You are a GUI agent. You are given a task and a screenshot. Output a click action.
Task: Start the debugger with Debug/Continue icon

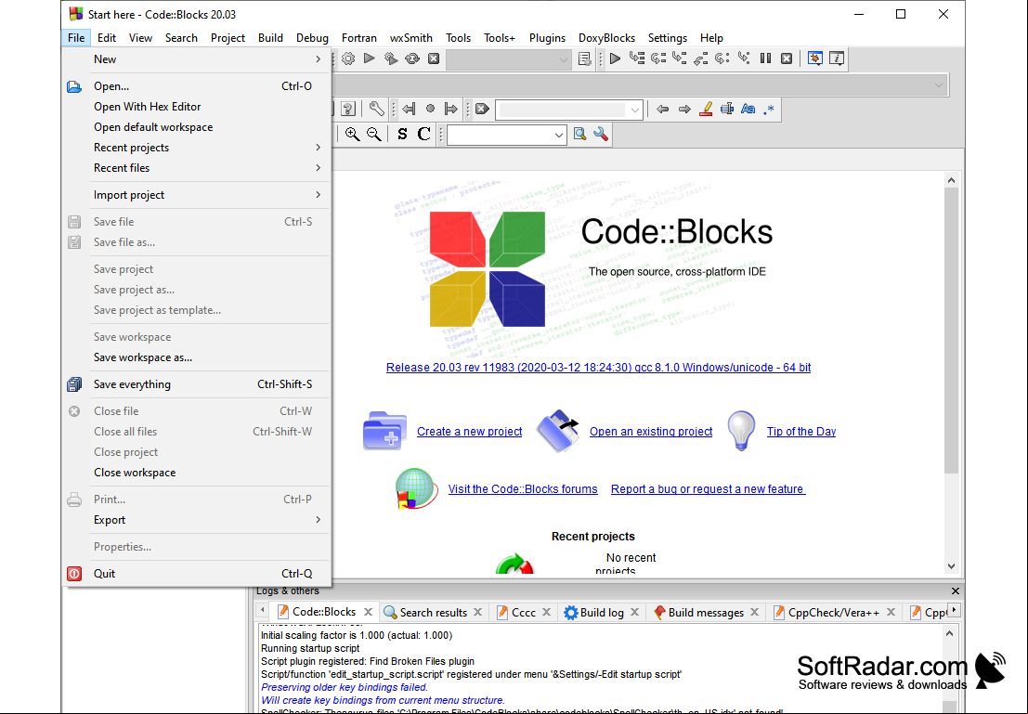click(615, 59)
